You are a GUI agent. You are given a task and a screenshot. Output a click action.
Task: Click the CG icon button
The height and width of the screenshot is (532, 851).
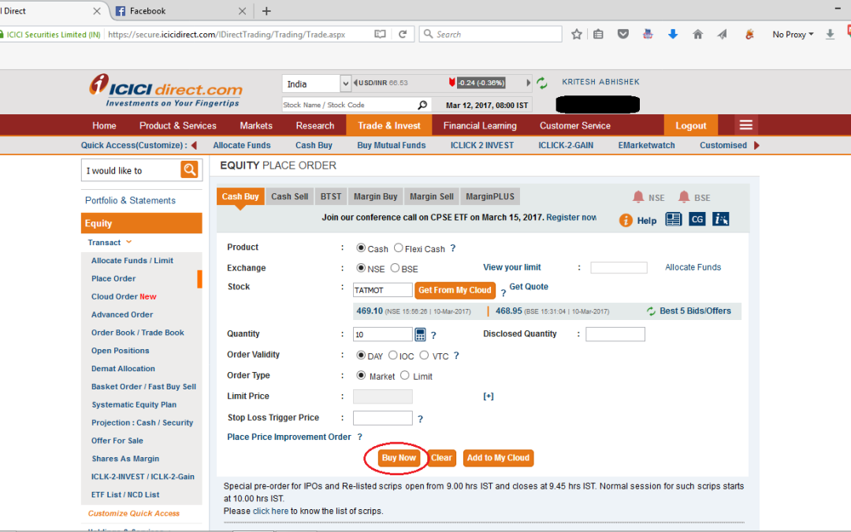tap(697, 219)
